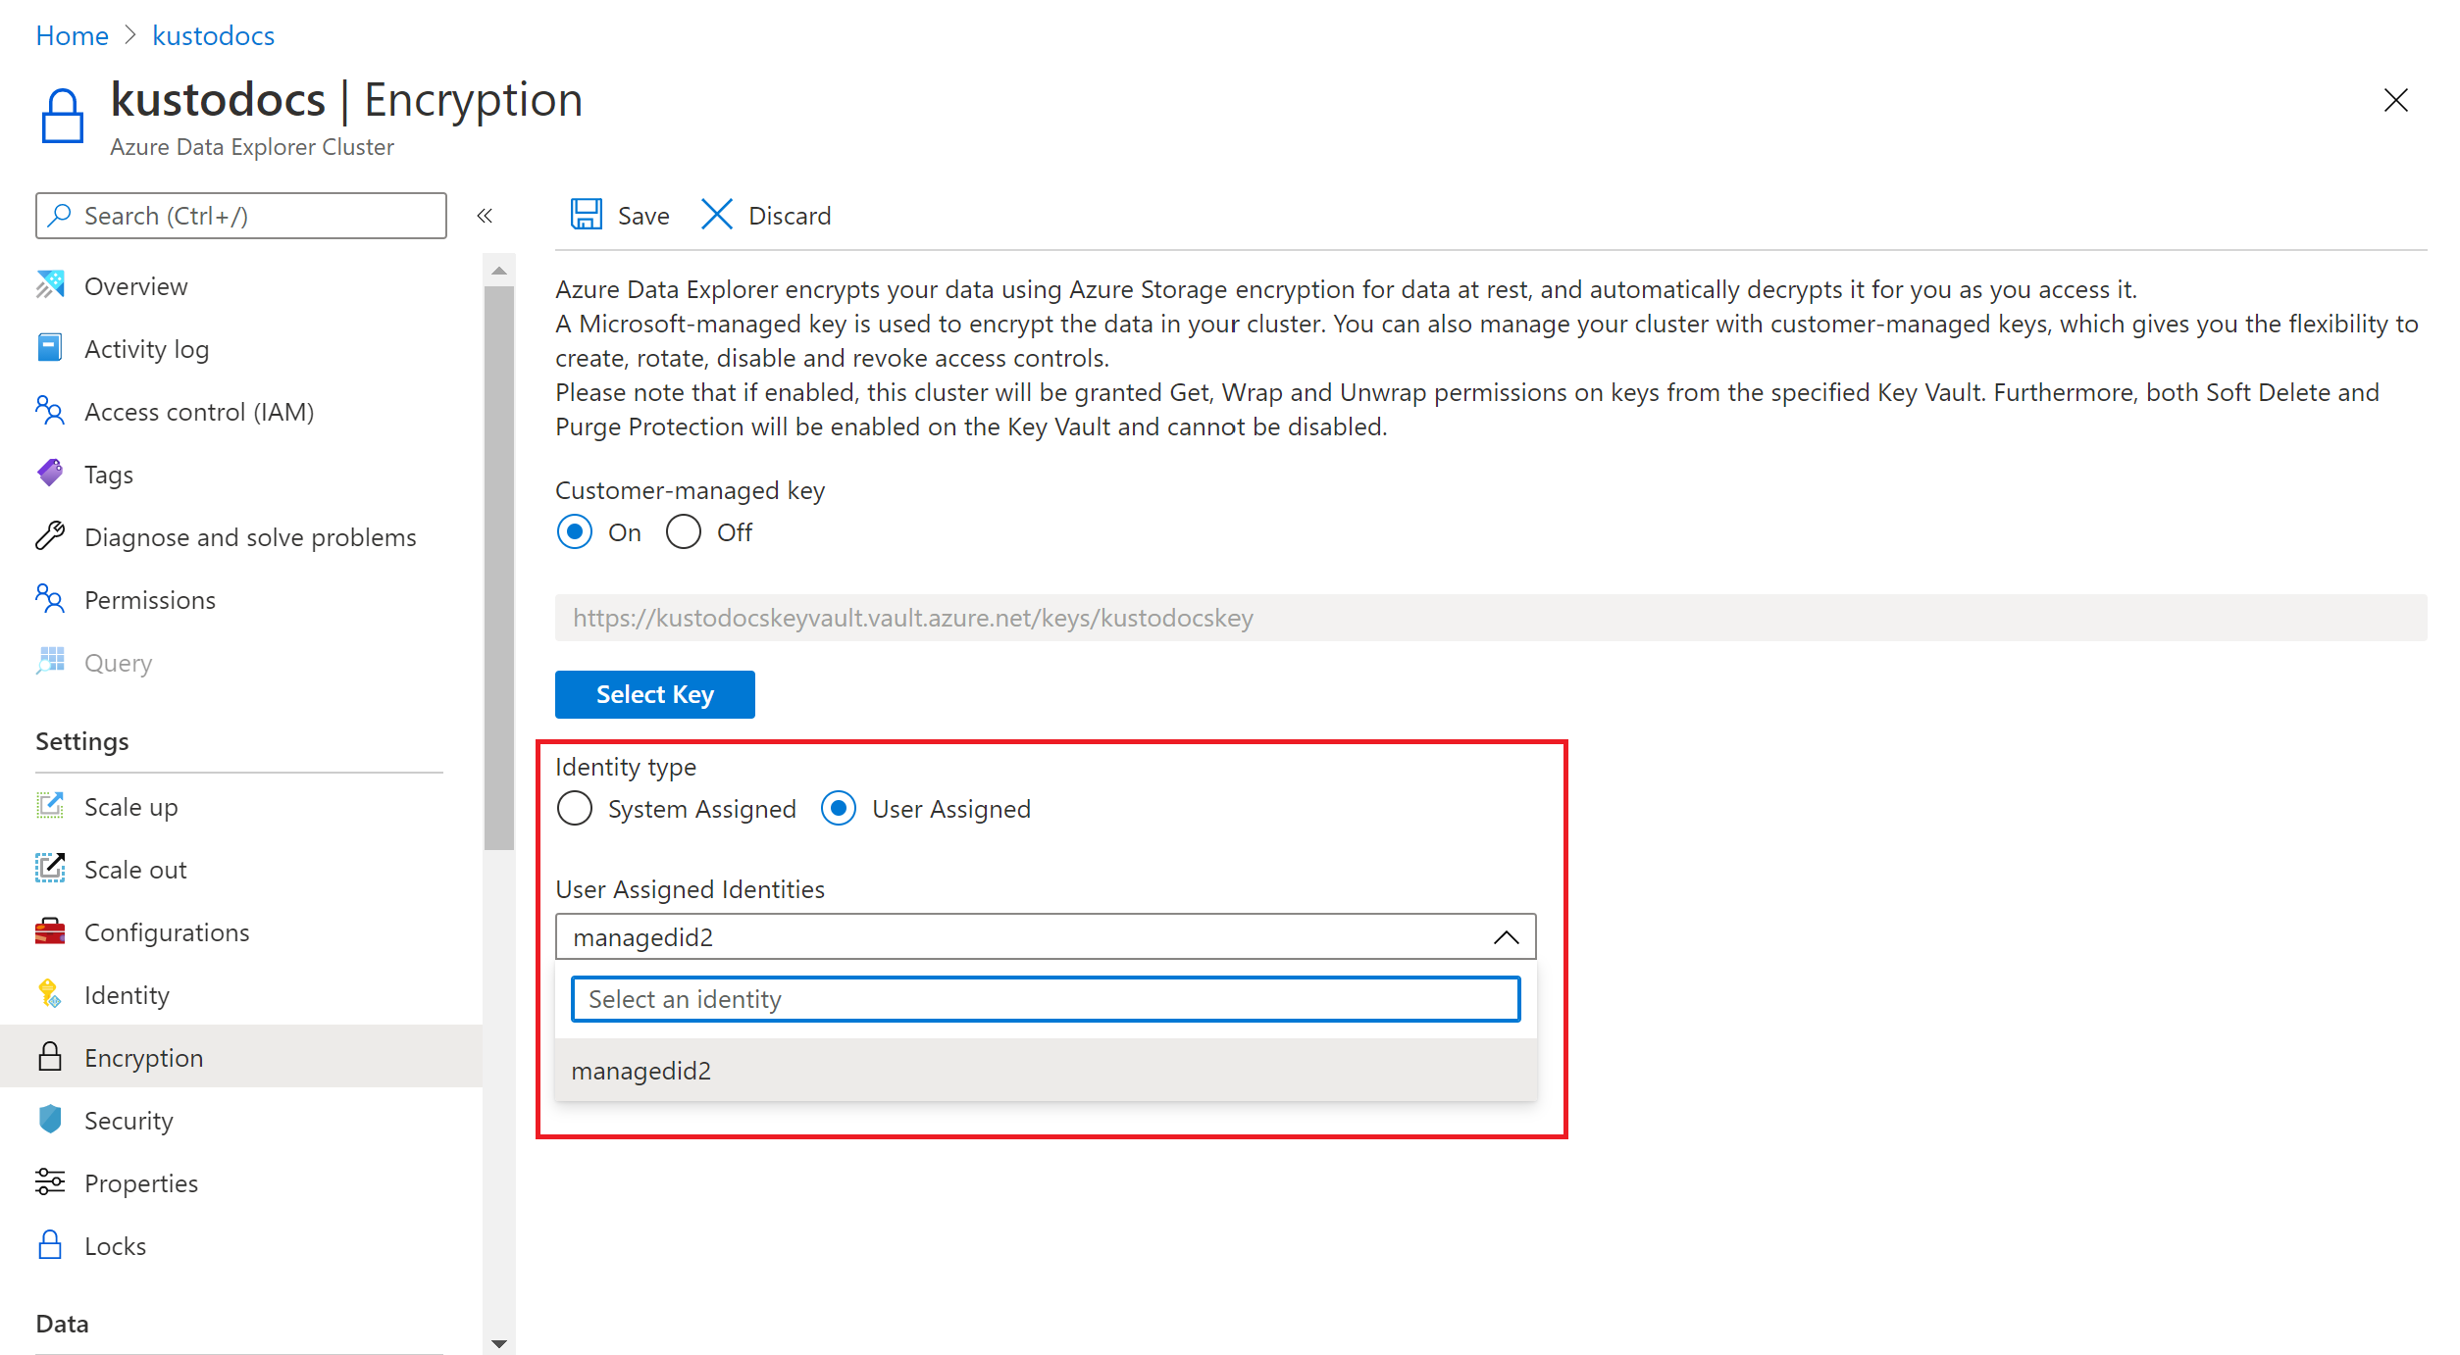The width and height of the screenshot is (2460, 1355).
Task: Click the Encryption lock icon in sidebar
Action: tap(50, 1056)
